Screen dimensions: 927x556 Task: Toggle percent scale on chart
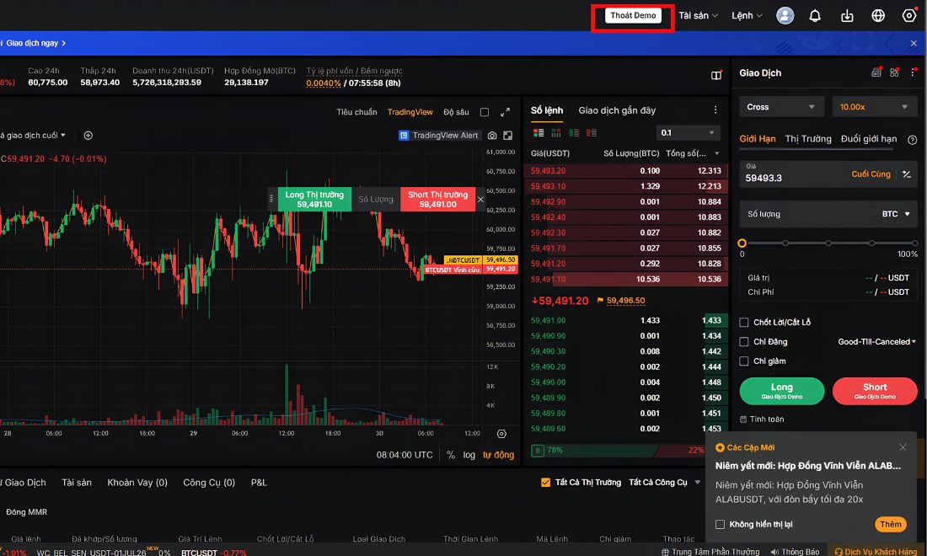click(x=451, y=455)
